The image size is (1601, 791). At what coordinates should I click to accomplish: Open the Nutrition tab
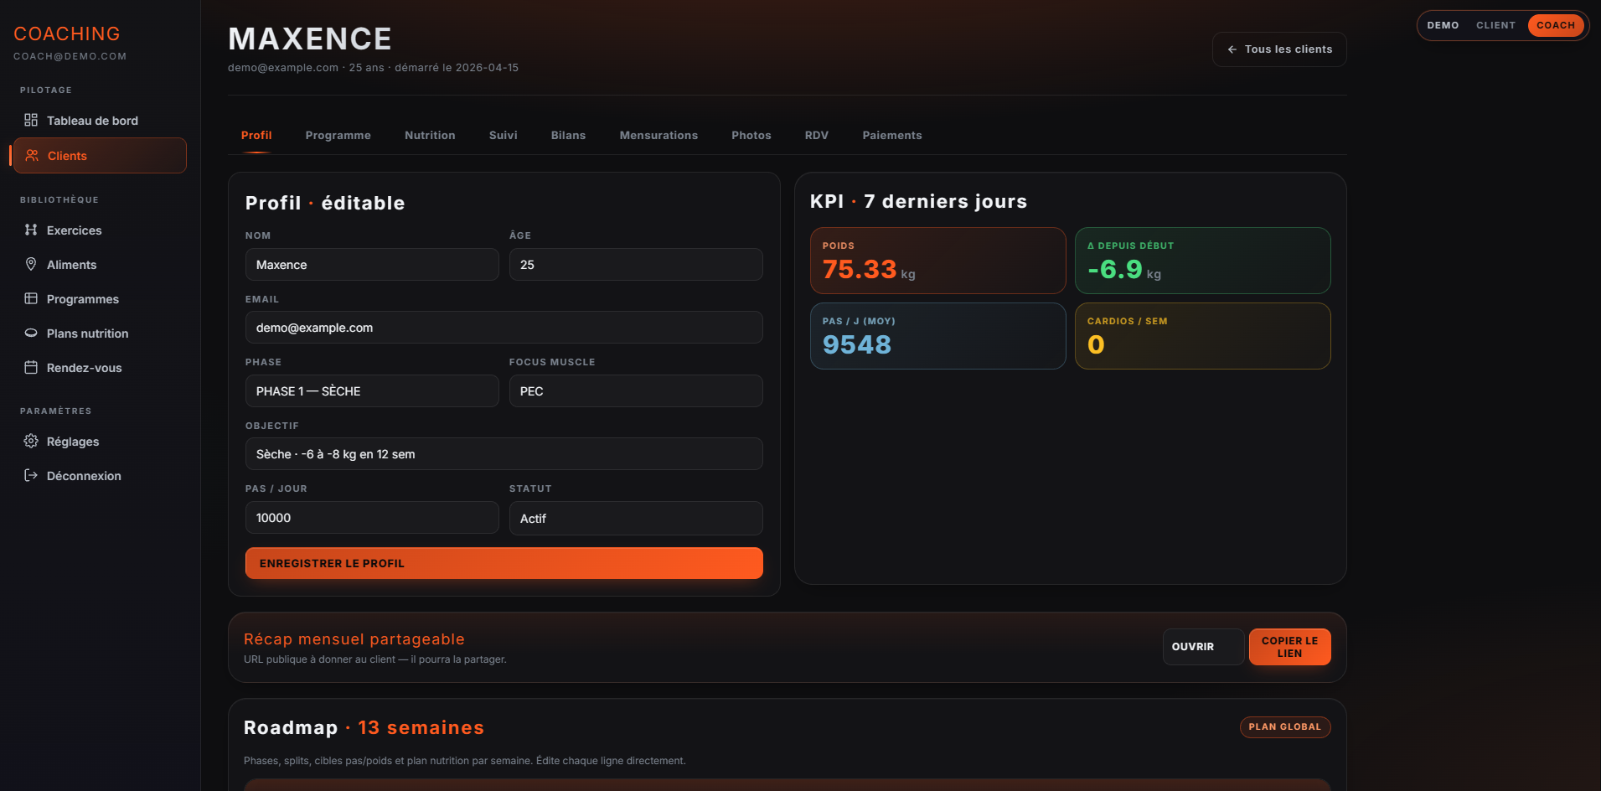coord(430,135)
